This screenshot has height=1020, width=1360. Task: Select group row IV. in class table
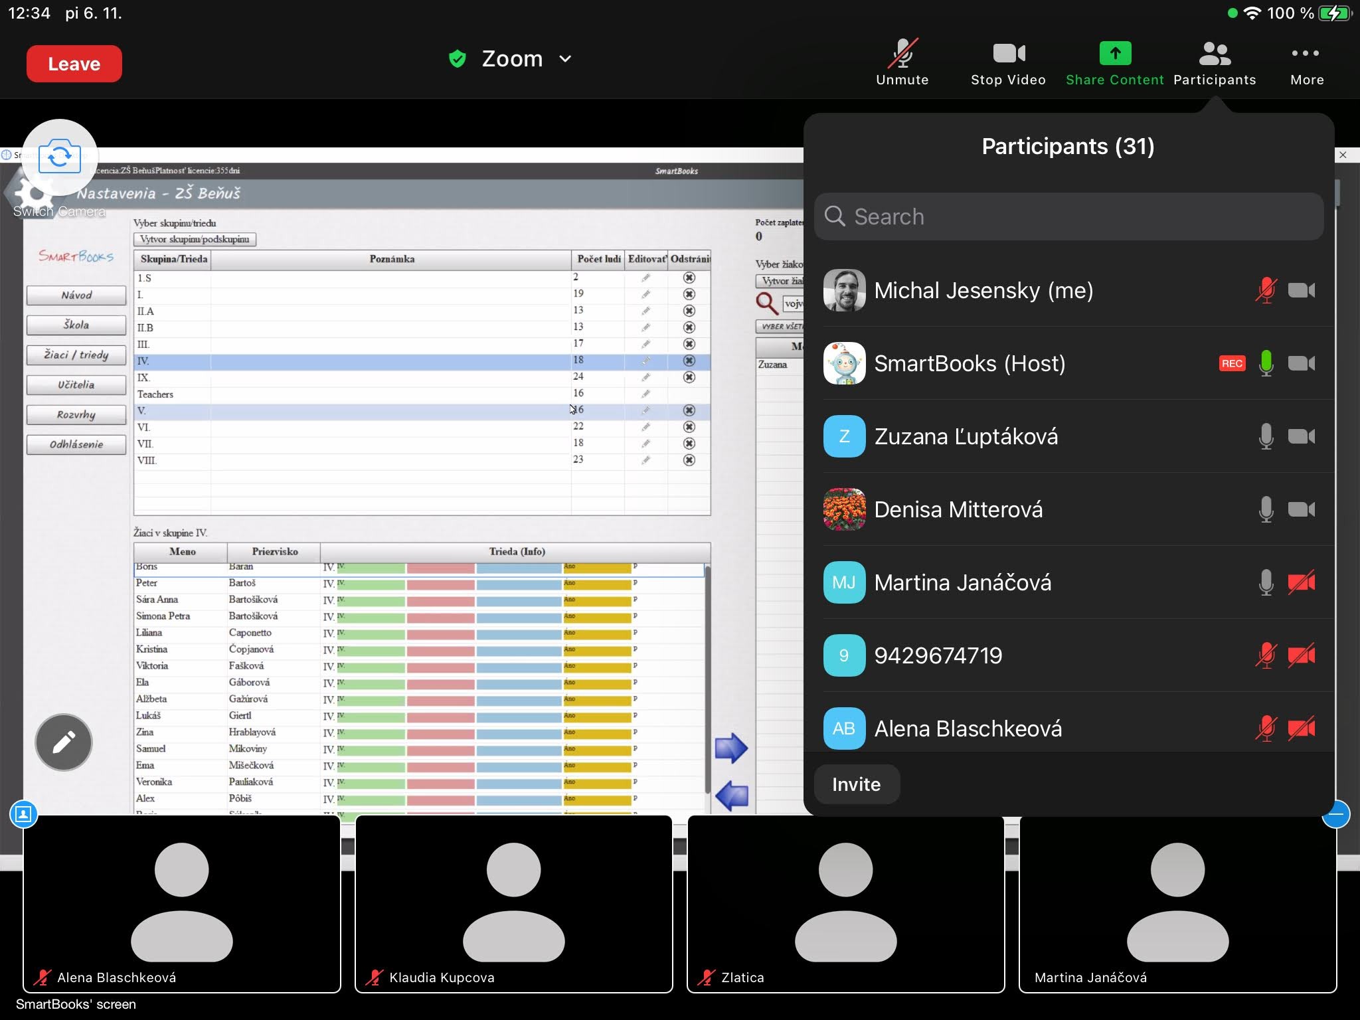[x=422, y=361]
